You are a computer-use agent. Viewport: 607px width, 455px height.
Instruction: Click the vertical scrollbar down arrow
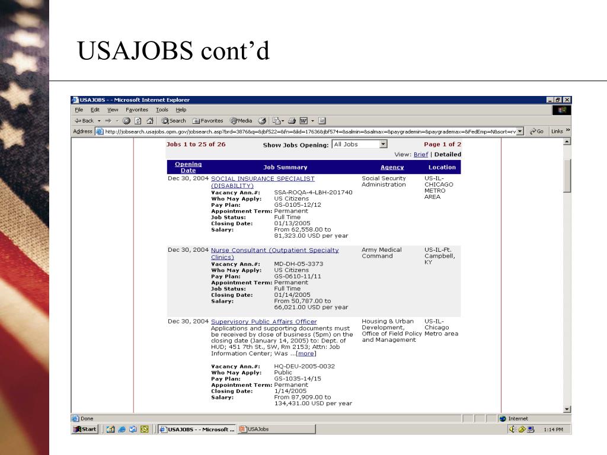pos(567,409)
